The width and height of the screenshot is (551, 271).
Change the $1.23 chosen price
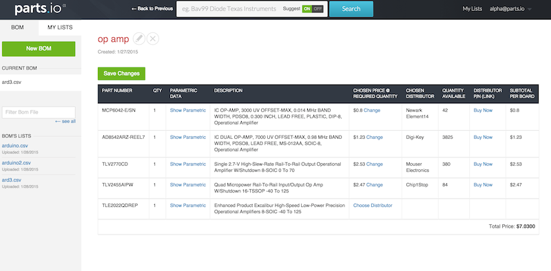[375, 138]
